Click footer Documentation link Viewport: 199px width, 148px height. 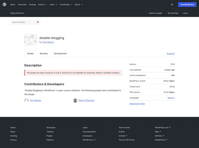[89, 132]
